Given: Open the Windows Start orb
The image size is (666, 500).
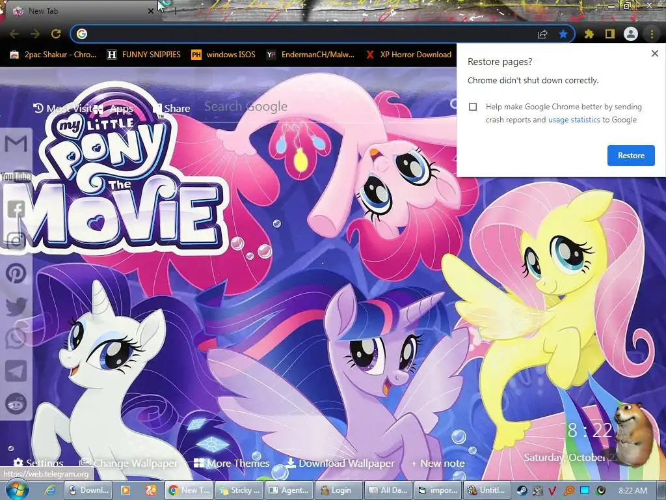Looking at the screenshot, I should coord(16,490).
